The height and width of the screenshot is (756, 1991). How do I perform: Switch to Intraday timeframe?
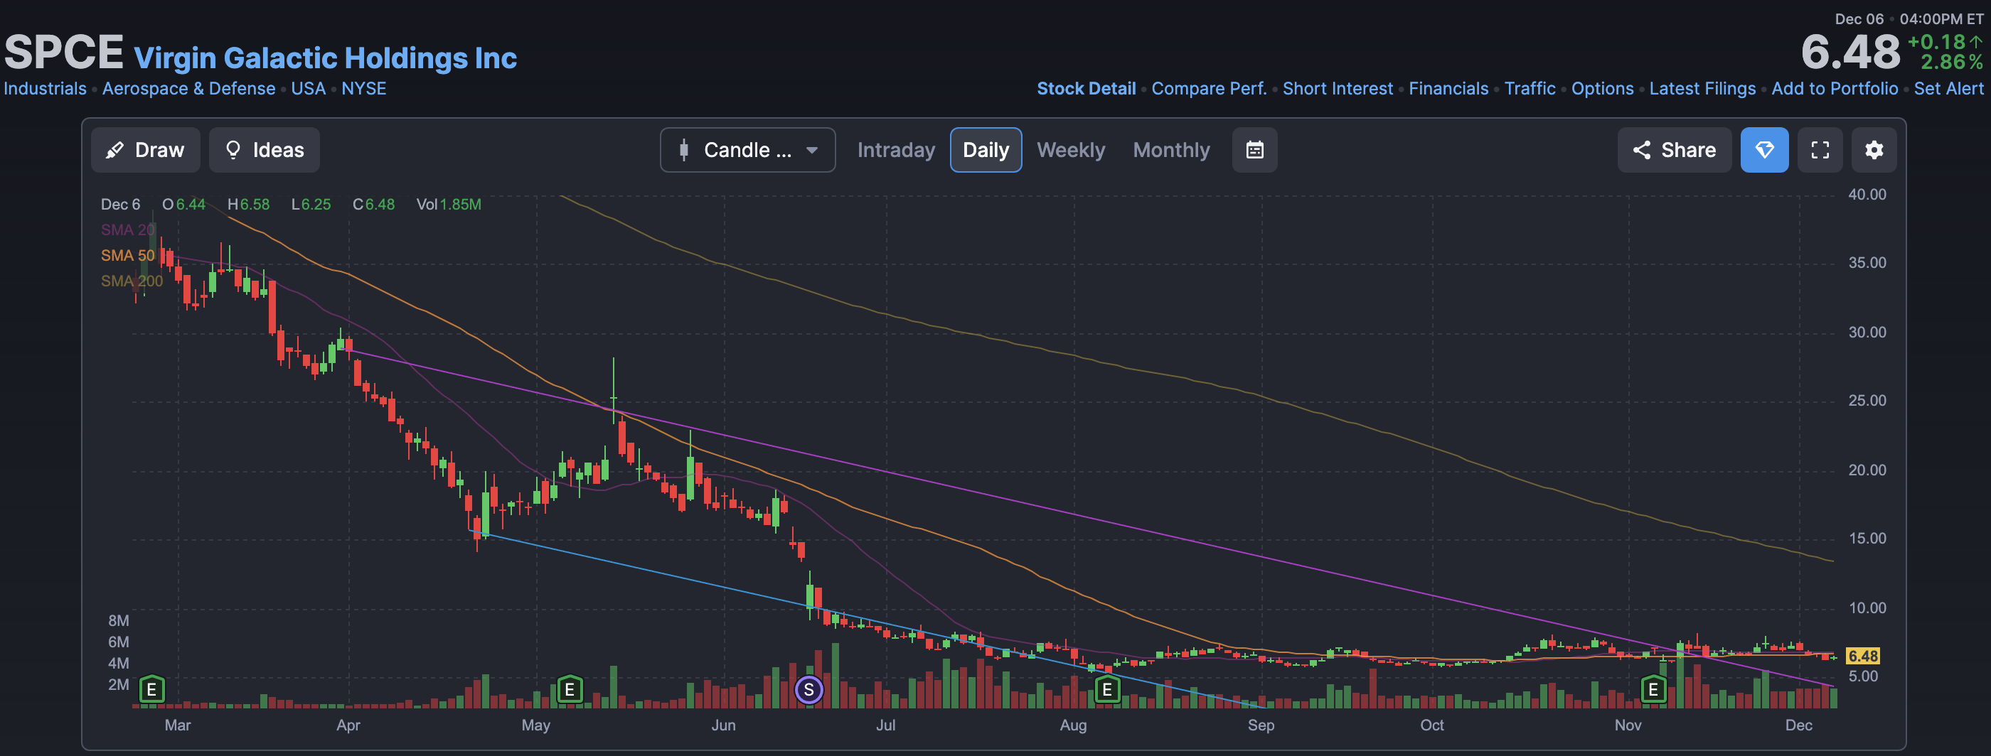(896, 150)
